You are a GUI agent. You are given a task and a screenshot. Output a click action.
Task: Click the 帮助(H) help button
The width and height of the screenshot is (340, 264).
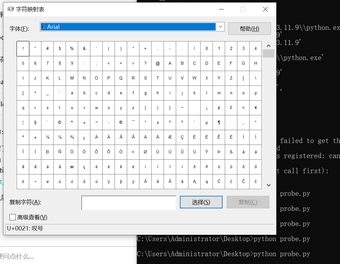tap(249, 29)
